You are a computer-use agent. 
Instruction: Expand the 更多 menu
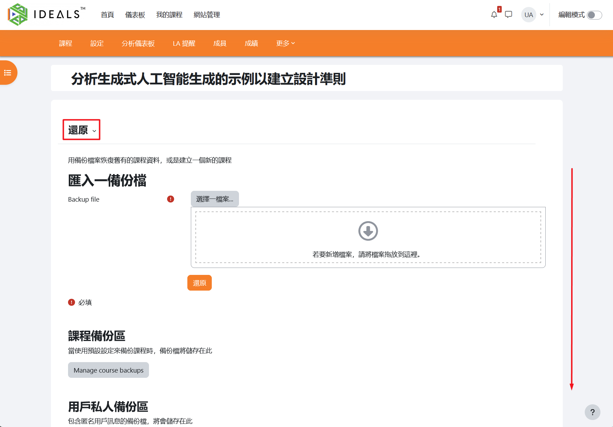click(285, 43)
